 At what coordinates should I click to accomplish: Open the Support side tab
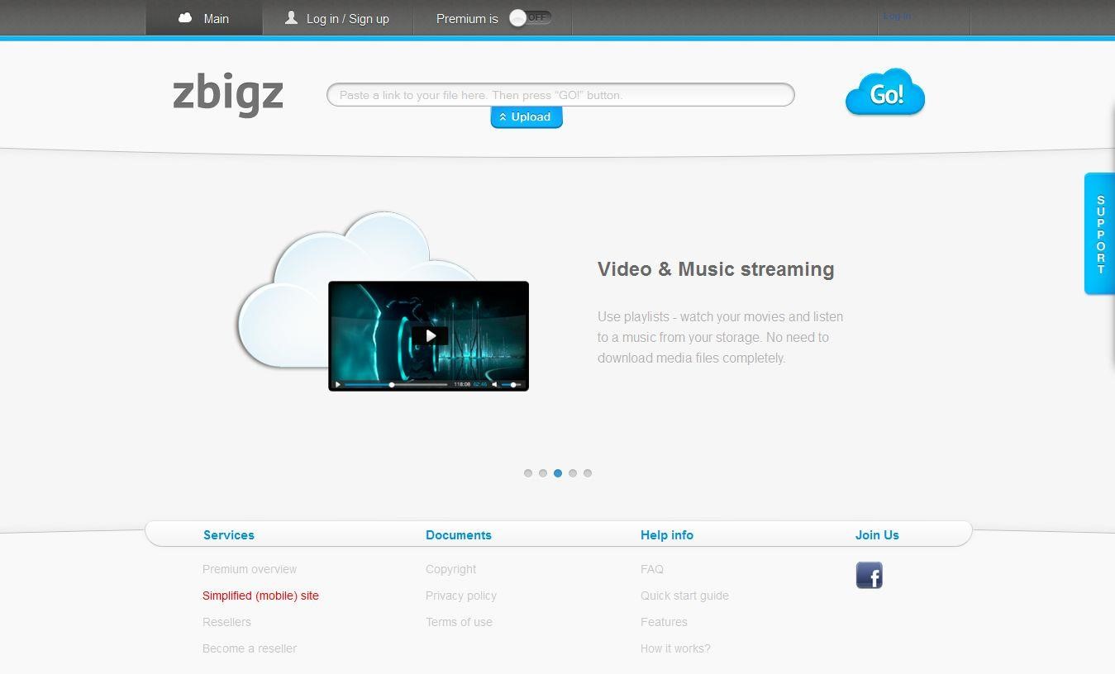(1100, 234)
